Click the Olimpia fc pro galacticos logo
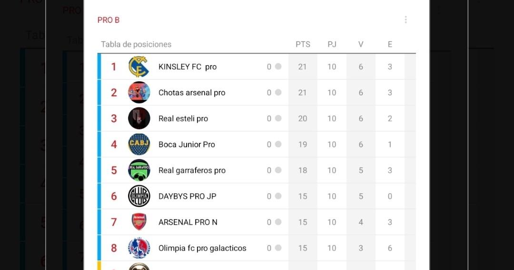 (x=139, y=248)
